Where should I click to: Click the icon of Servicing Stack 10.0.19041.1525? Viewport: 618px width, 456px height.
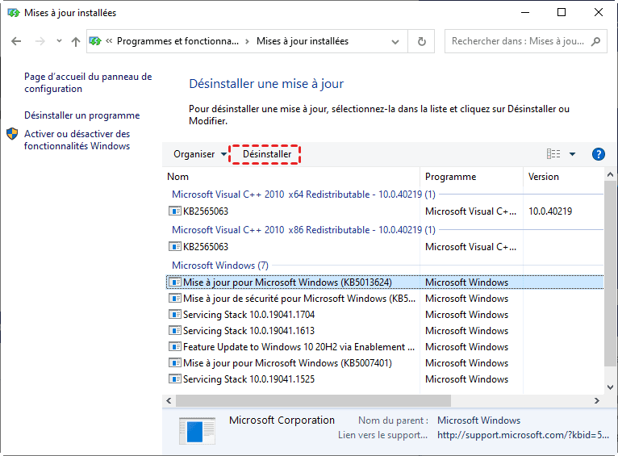click(x=174, y=379)
